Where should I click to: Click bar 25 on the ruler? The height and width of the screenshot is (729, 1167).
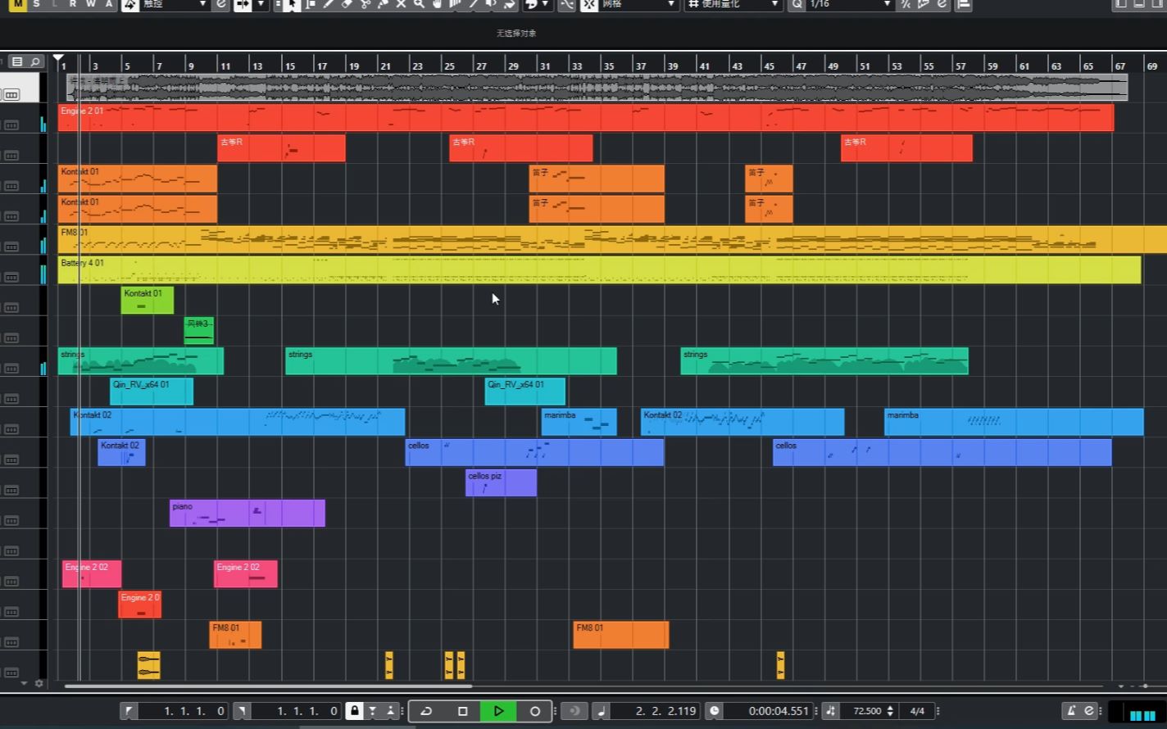[449, 66]
